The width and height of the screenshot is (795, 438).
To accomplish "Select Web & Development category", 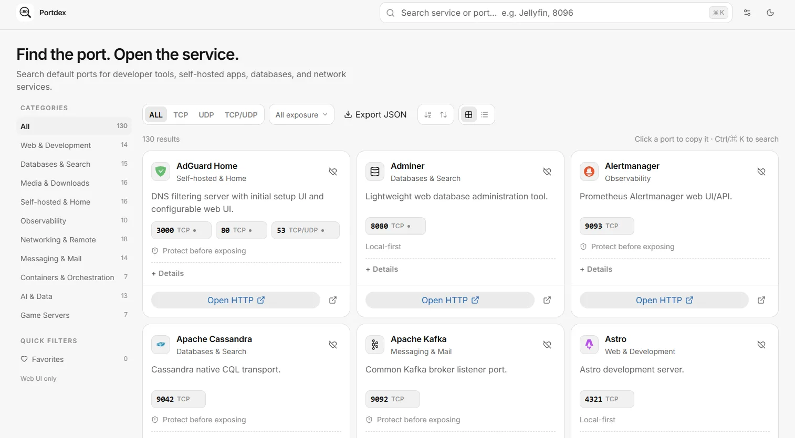I will [74, 145].
